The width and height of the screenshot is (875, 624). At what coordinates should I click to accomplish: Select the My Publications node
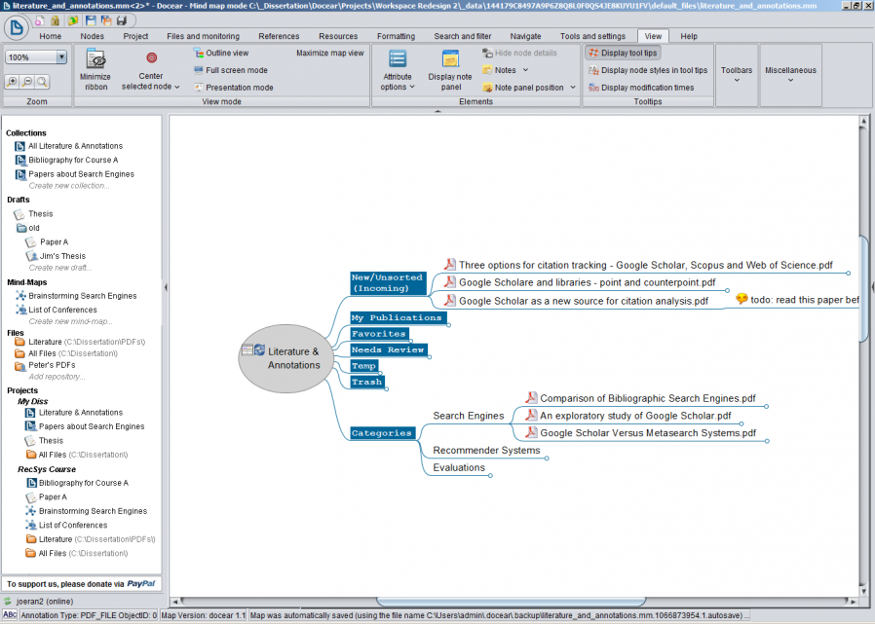click(397, 317)
